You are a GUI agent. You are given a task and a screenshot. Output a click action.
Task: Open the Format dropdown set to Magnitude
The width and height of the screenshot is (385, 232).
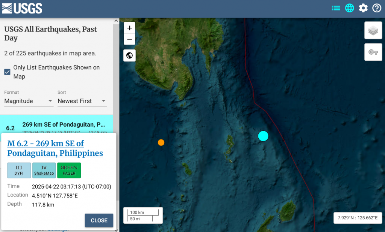click(x=29, y=101)
